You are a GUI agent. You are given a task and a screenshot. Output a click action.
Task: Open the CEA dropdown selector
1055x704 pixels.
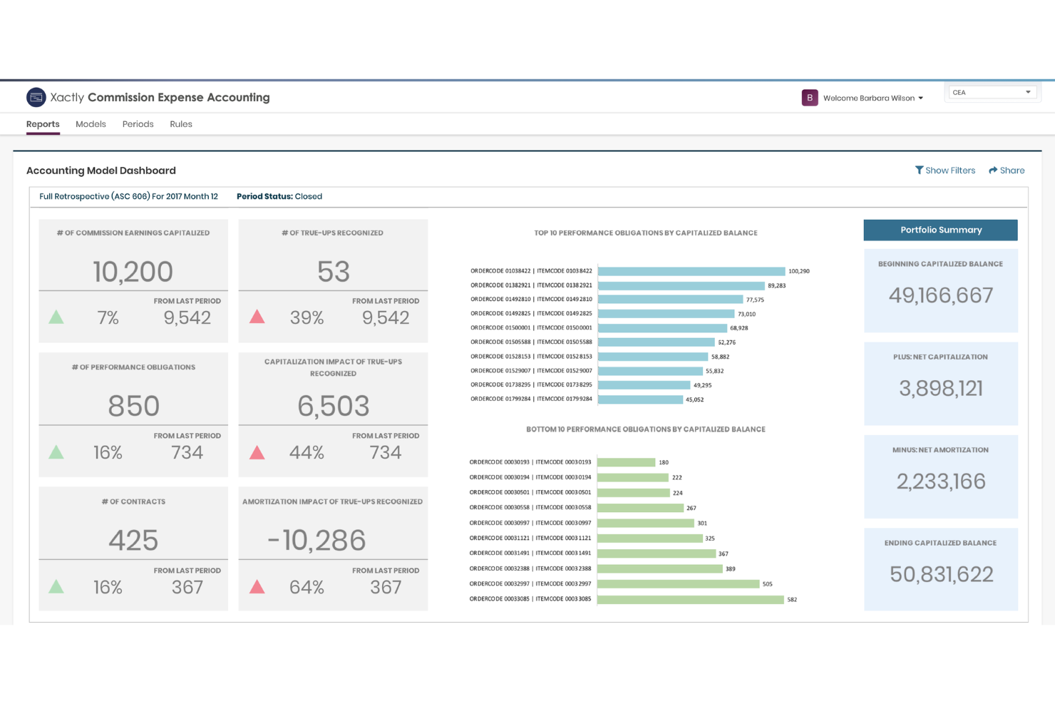[992, 93]
